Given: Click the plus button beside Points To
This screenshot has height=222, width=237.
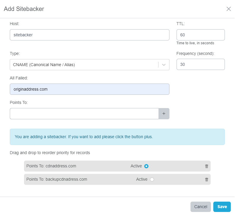Looking at the screenshot, I should (164, 114).
